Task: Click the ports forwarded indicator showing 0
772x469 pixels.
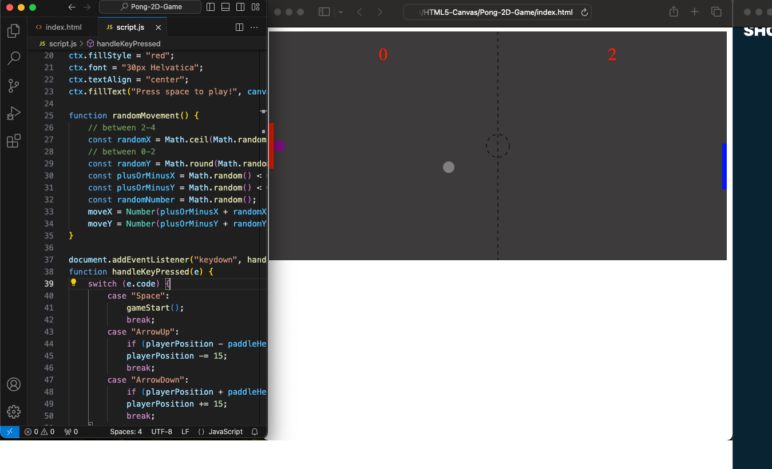Action: [71, 432]
